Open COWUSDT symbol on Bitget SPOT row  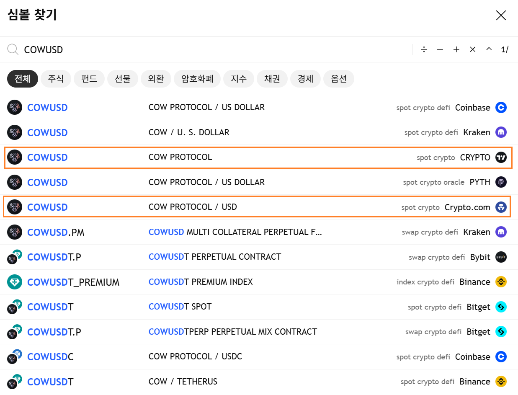(50, 307)
